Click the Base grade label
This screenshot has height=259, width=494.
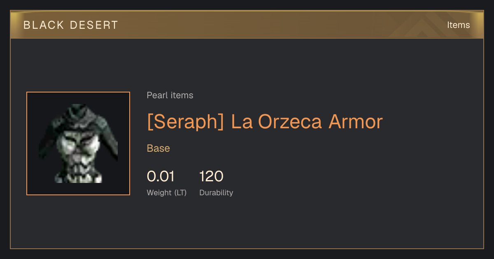(x=158, y=148)
